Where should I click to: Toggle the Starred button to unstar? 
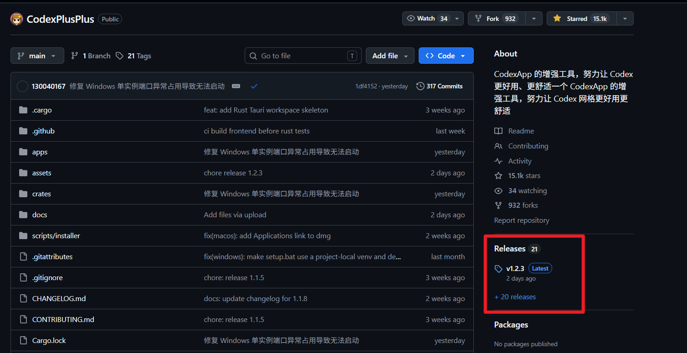click(581, 19)
